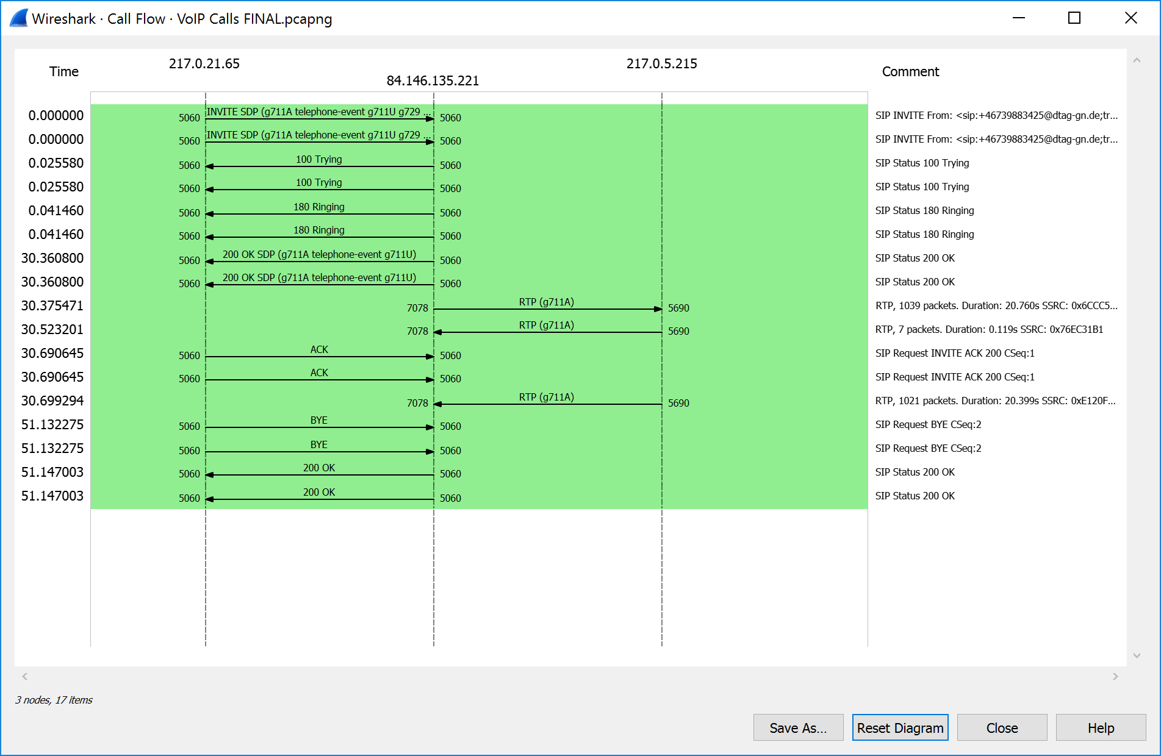Select the node header 217.0.5.215
Image resolution: width=1161 pixels, height=756 pixels.
(661, 63)
